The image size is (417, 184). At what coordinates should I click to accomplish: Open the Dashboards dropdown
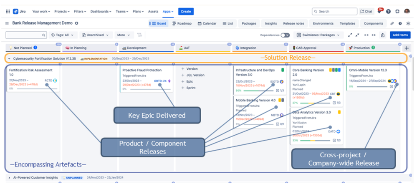pos(101,11)
